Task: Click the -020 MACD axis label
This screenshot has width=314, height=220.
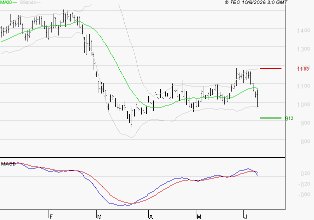Action: 304,184
